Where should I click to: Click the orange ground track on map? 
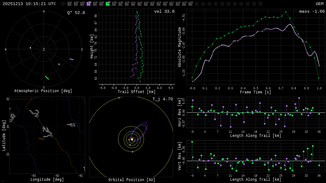[41, 139]
